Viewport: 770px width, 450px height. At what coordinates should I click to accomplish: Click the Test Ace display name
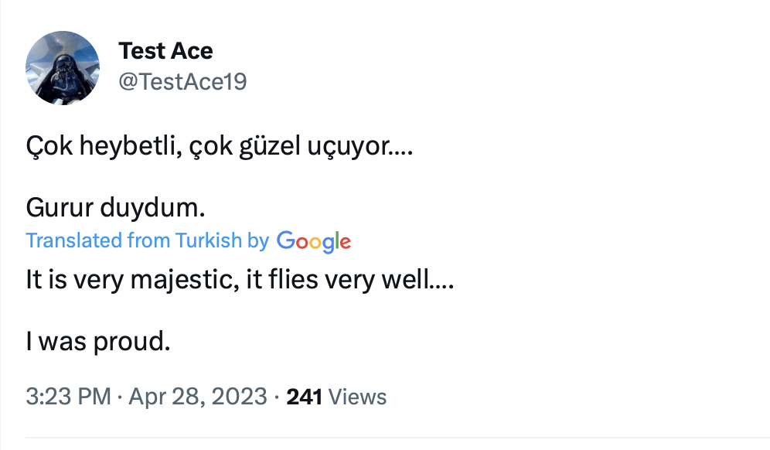coord(165,51)
